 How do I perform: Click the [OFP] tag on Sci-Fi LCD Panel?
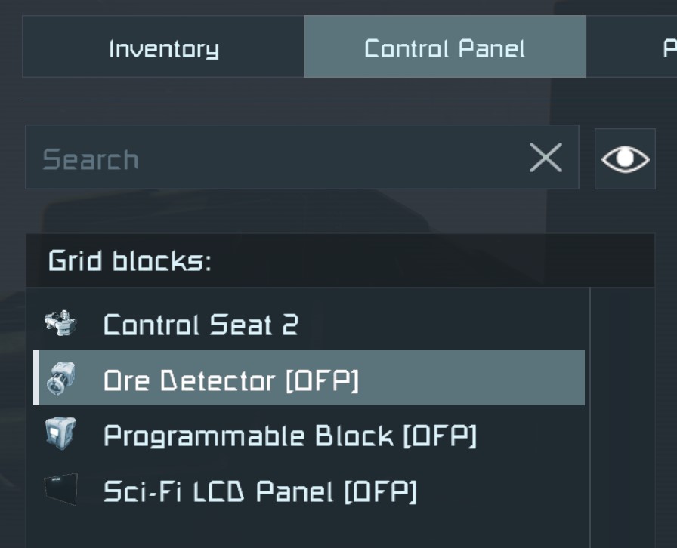[379, 491]
